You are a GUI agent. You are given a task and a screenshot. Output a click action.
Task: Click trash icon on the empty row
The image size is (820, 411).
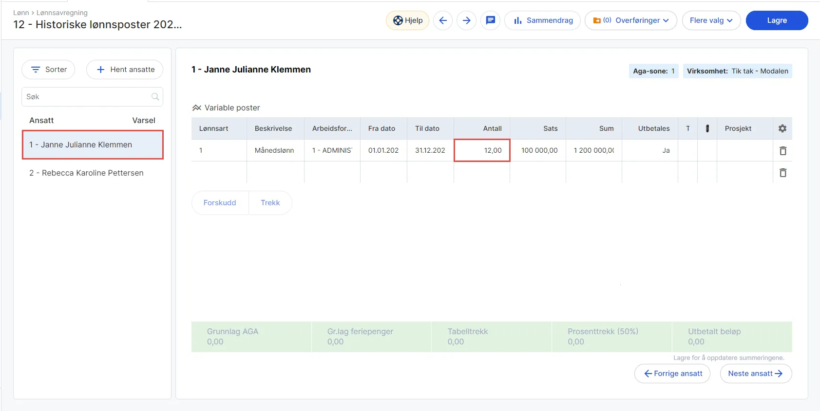(782, 173)
